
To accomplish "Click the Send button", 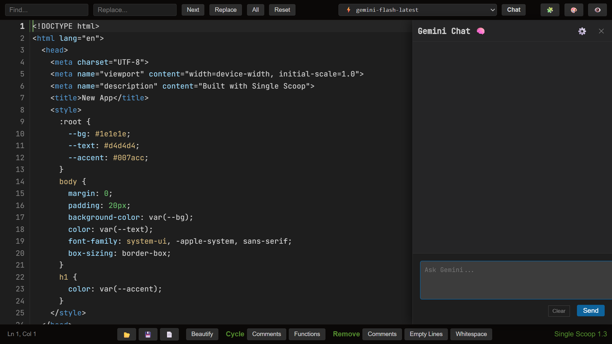I will tap(590, 311).
